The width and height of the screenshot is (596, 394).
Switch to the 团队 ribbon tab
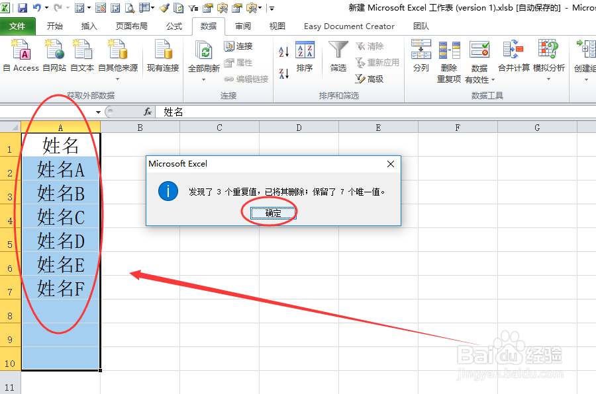[x=421, y=26]
